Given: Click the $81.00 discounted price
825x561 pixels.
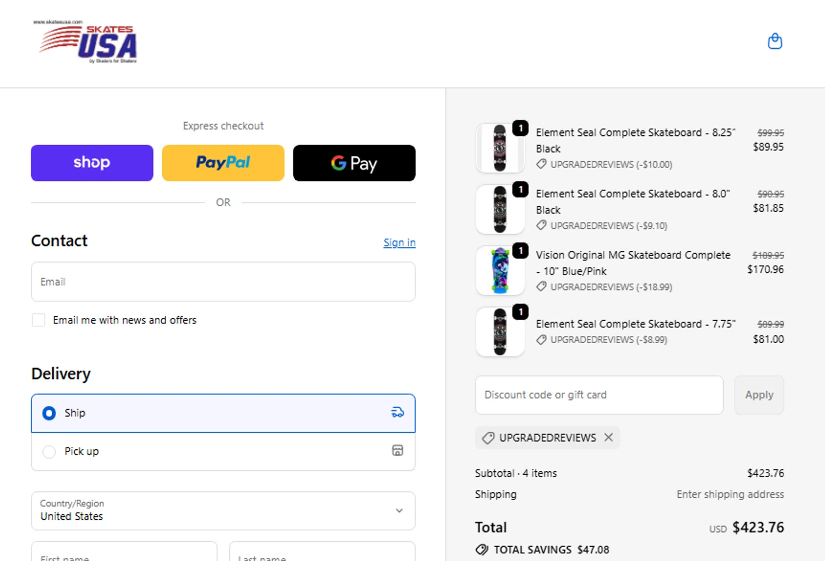Looking at the screenshot, I should tap(768, 339).
